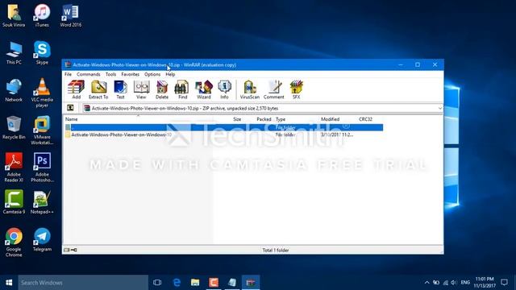The height and width of the screenshot is (290, 516).
Task: Open the Commands menu
Action: tap(89, 74)
